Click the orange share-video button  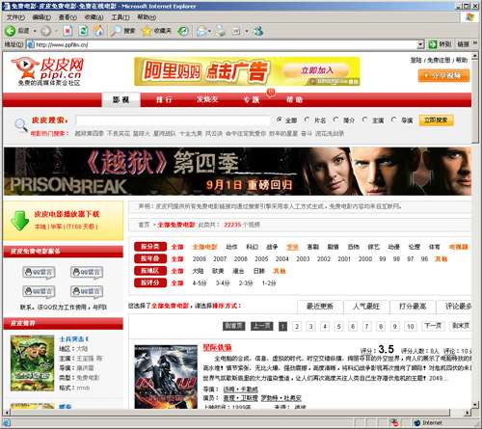tap(443, 76)
